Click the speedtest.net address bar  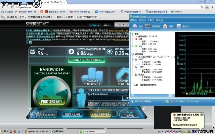click(107, 7)
